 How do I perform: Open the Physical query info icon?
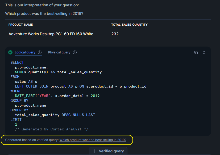point(75,52)
